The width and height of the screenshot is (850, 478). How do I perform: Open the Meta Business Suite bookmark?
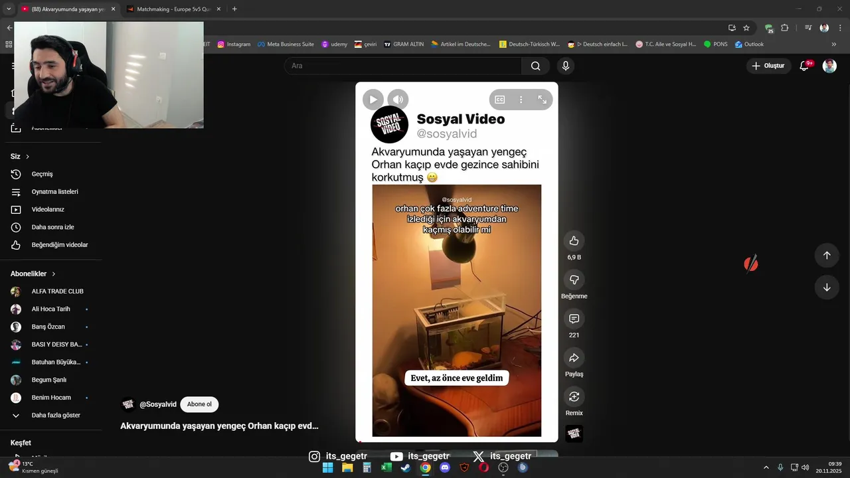pyautogui.click(x=286, y=44)
